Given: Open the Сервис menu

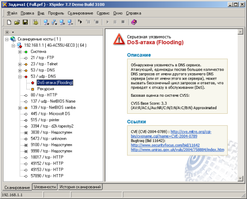Looking at the screenshot, I should (x=103, y=13).
